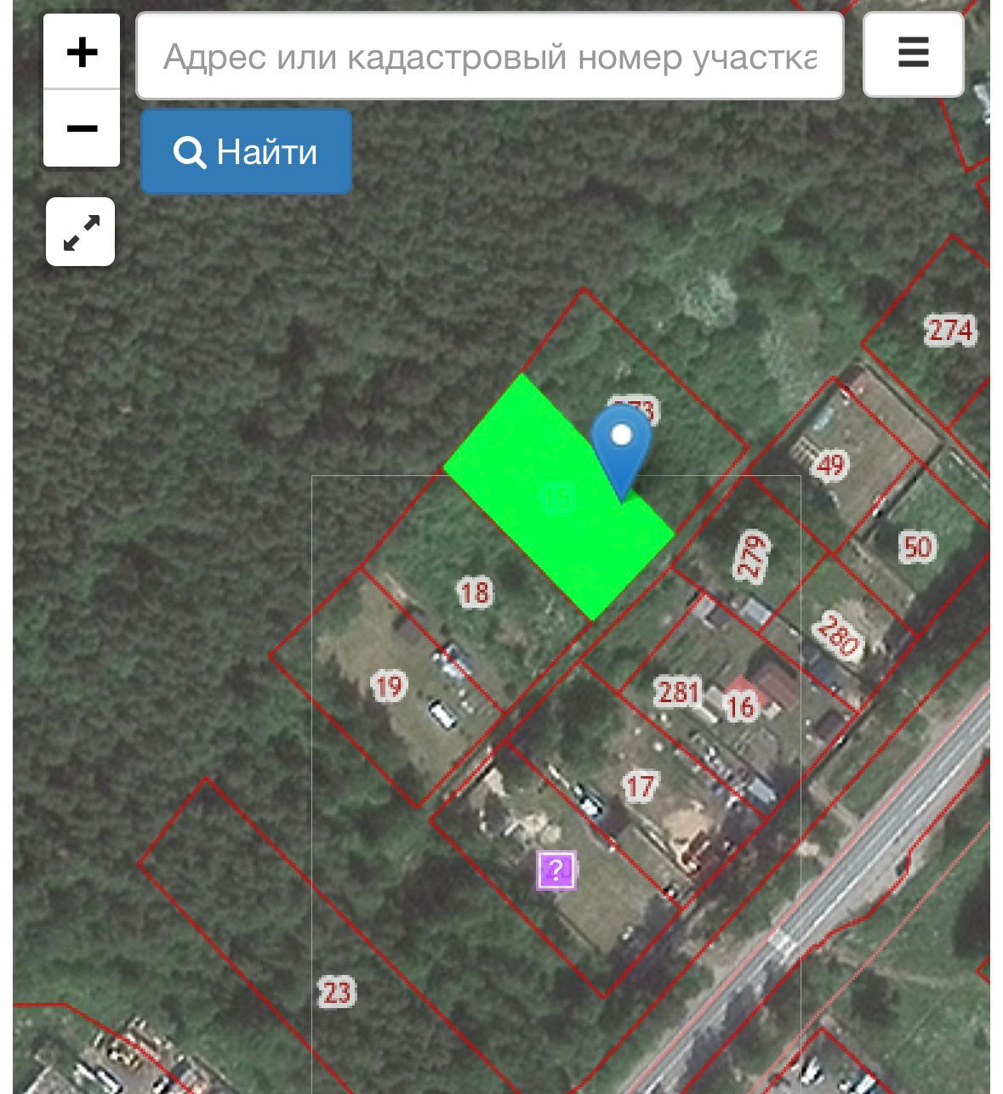Click the Найти search button
Viewport: 1003px width, 1094px height.
click(x=246, y=151)
